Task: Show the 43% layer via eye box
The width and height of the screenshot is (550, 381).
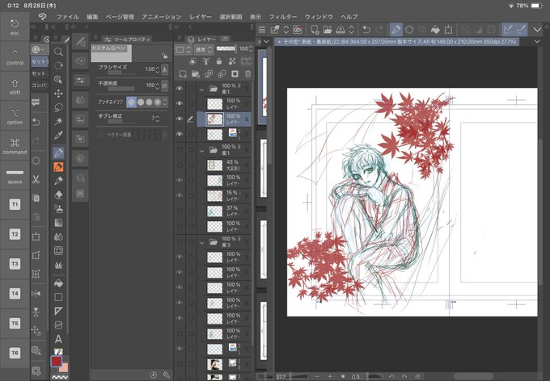Action: (x=180, y=165)
